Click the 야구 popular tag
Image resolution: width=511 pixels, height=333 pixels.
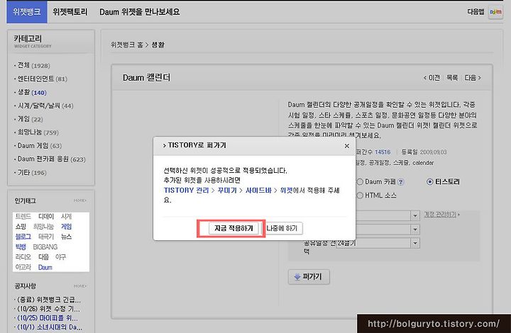[x=60, y=257]
